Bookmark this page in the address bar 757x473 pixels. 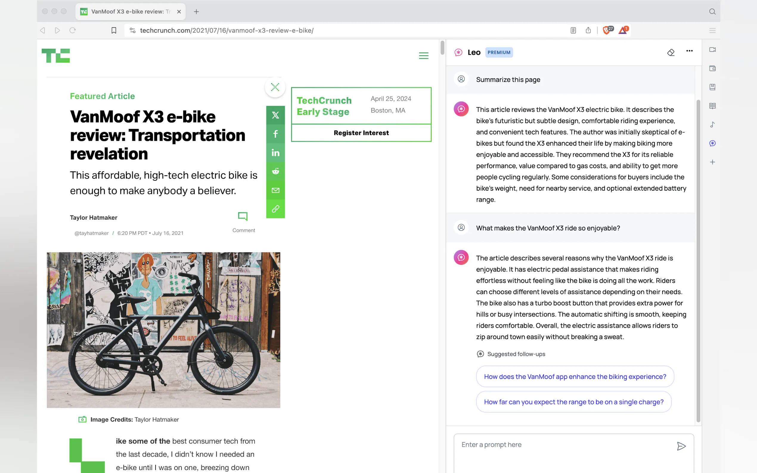pyautogui.click(x=114, y=30)
